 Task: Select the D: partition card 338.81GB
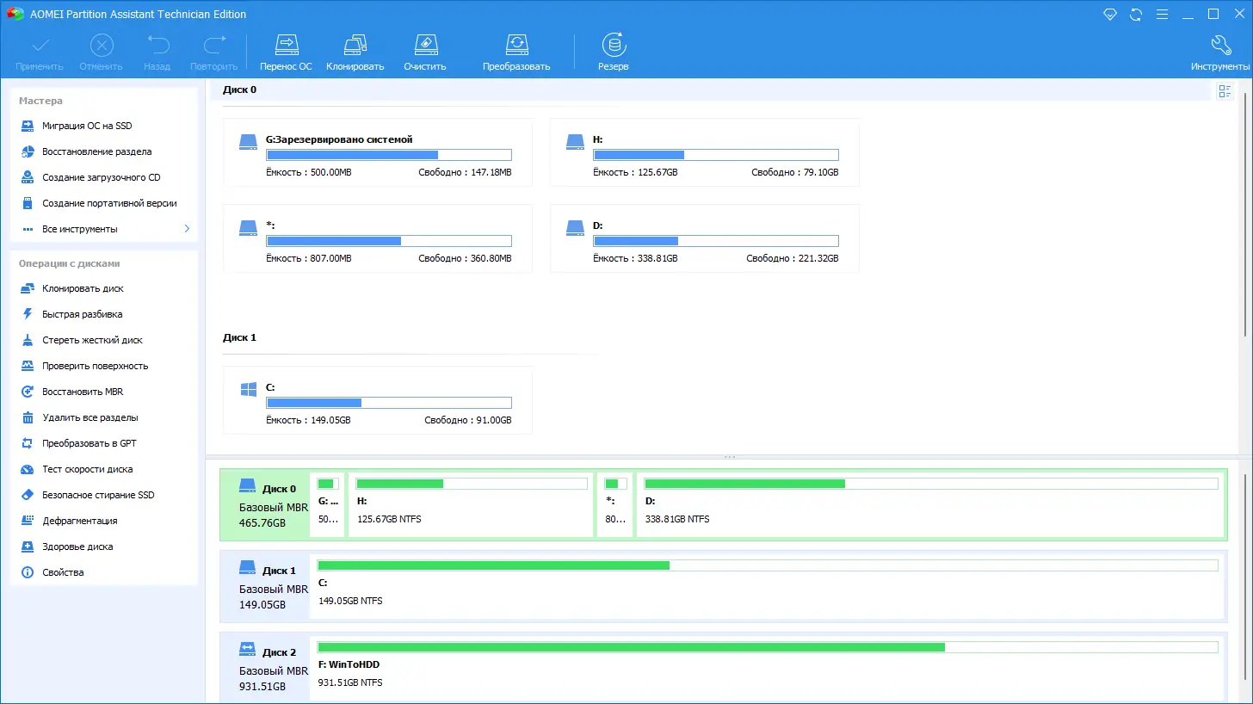(705, 238)
